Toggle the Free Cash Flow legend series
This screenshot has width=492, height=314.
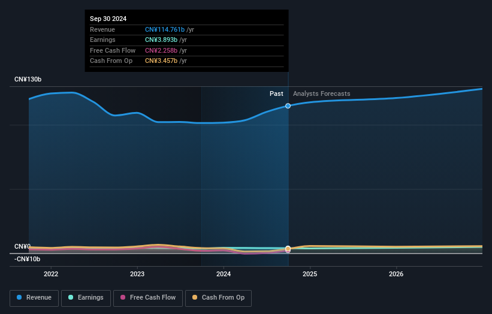click(x=148, y=298)
